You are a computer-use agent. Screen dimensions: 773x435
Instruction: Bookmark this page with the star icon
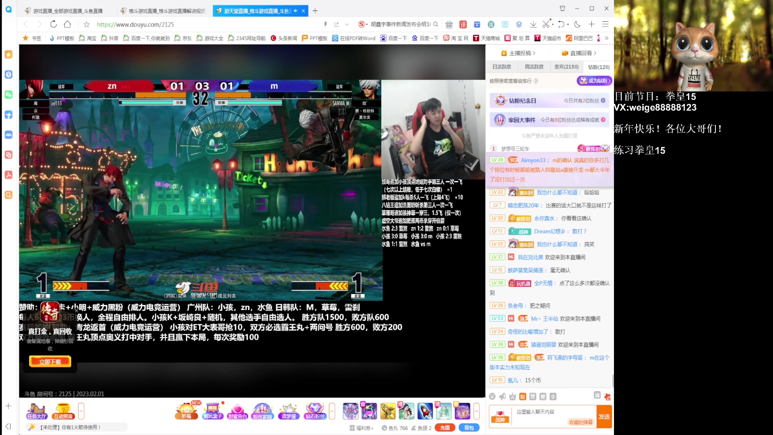[87, 24]
